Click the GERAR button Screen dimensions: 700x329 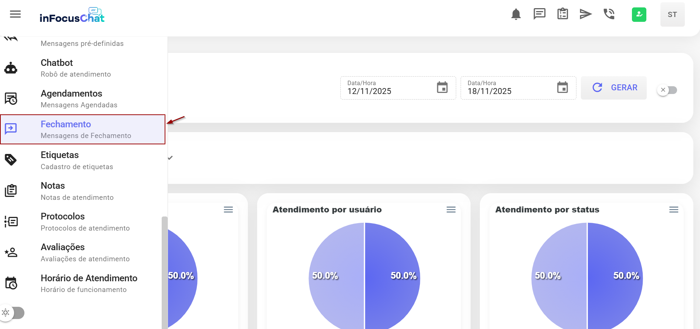tap(613, 88)
